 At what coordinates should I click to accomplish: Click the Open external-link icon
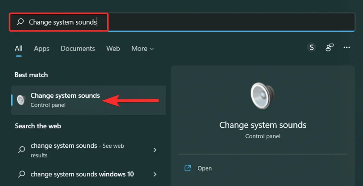coord(187,168)
